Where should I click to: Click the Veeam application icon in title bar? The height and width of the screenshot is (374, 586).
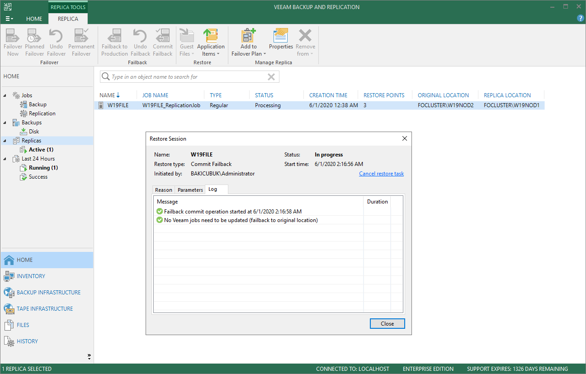click(x=8, y=7)
